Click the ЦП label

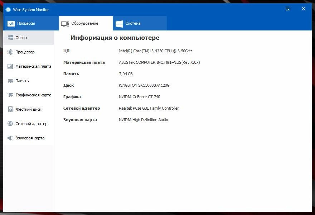(67, 51)
